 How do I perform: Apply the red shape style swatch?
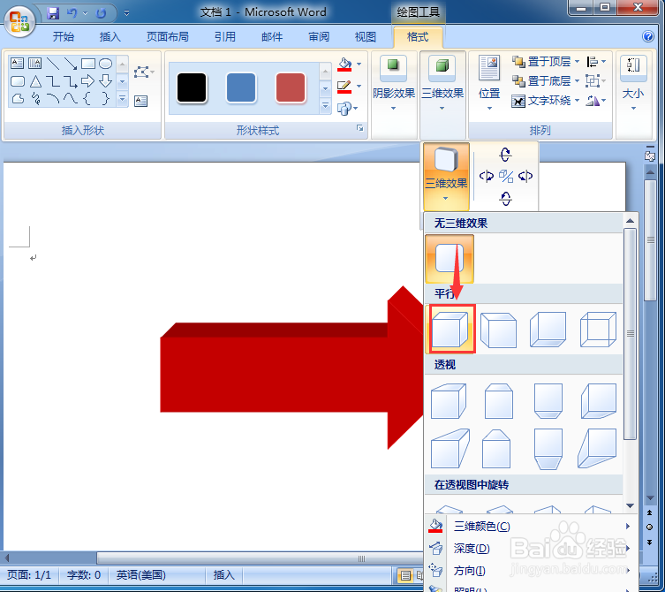click(291, 87)
